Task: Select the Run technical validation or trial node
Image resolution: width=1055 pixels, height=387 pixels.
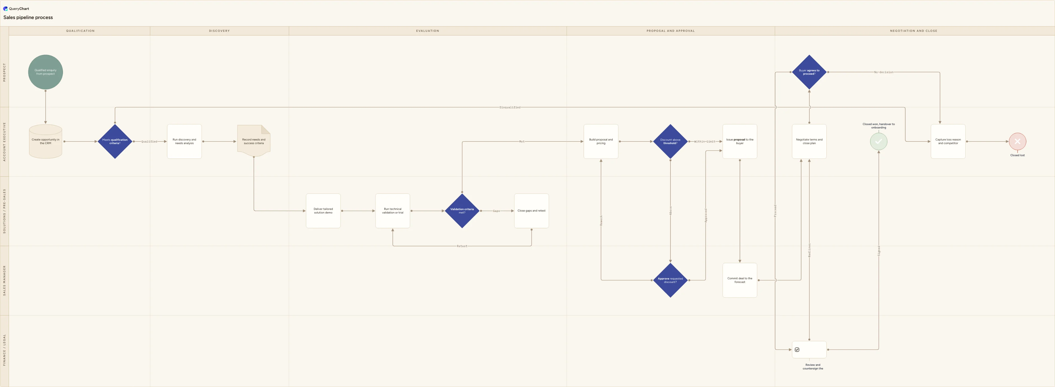Action: tap(393, 211)
